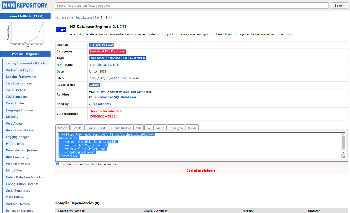Toggle Include comment with link checkbox

pyautogui.click(x=58, y=164)
